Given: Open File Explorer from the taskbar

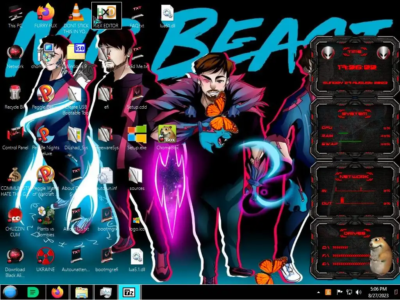Looking at the screenshot, I should [x=82, y=292].
